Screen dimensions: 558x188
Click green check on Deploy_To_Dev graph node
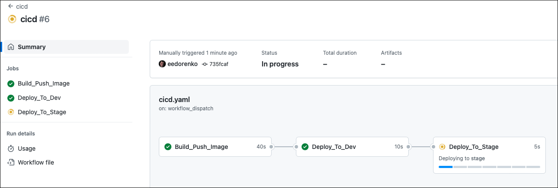tap(305, 147)
